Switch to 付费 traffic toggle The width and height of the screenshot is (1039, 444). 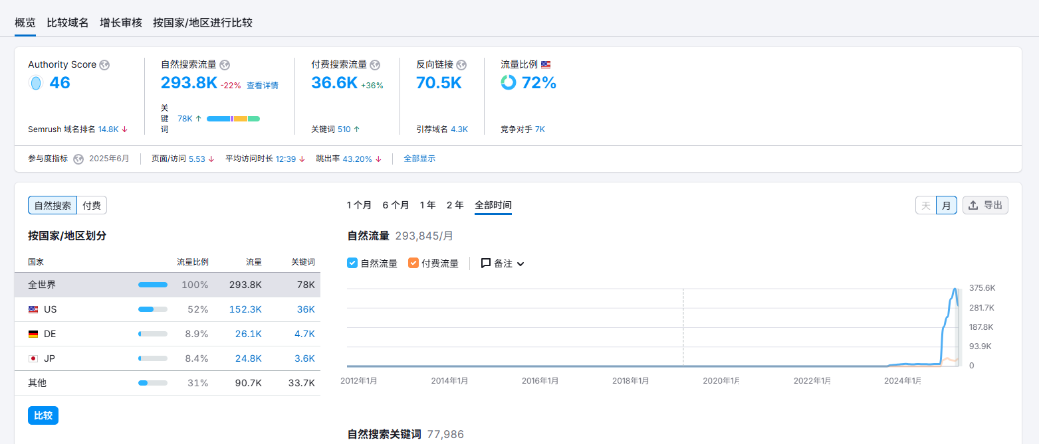pyautogui.click(x=92, y=206)
